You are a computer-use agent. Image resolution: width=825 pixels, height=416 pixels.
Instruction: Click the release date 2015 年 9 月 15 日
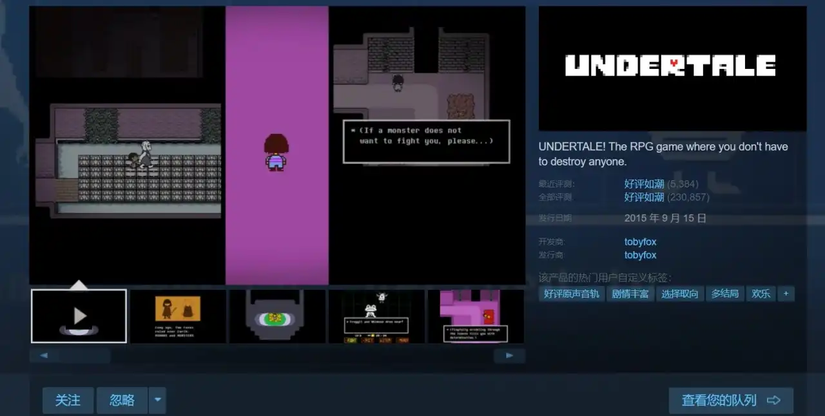tap(665, 218)
